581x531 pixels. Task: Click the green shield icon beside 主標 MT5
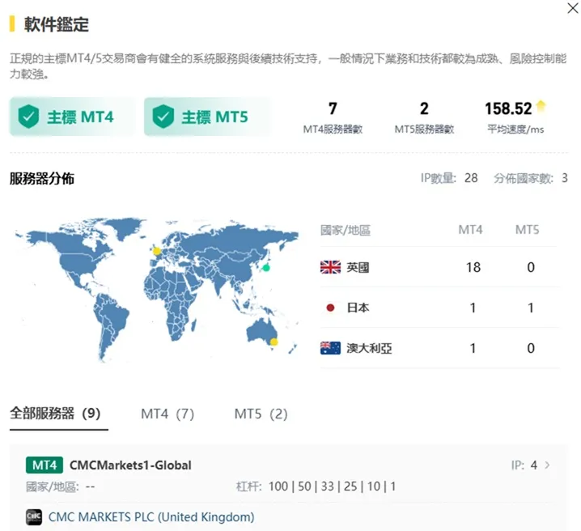coord(163,117)
